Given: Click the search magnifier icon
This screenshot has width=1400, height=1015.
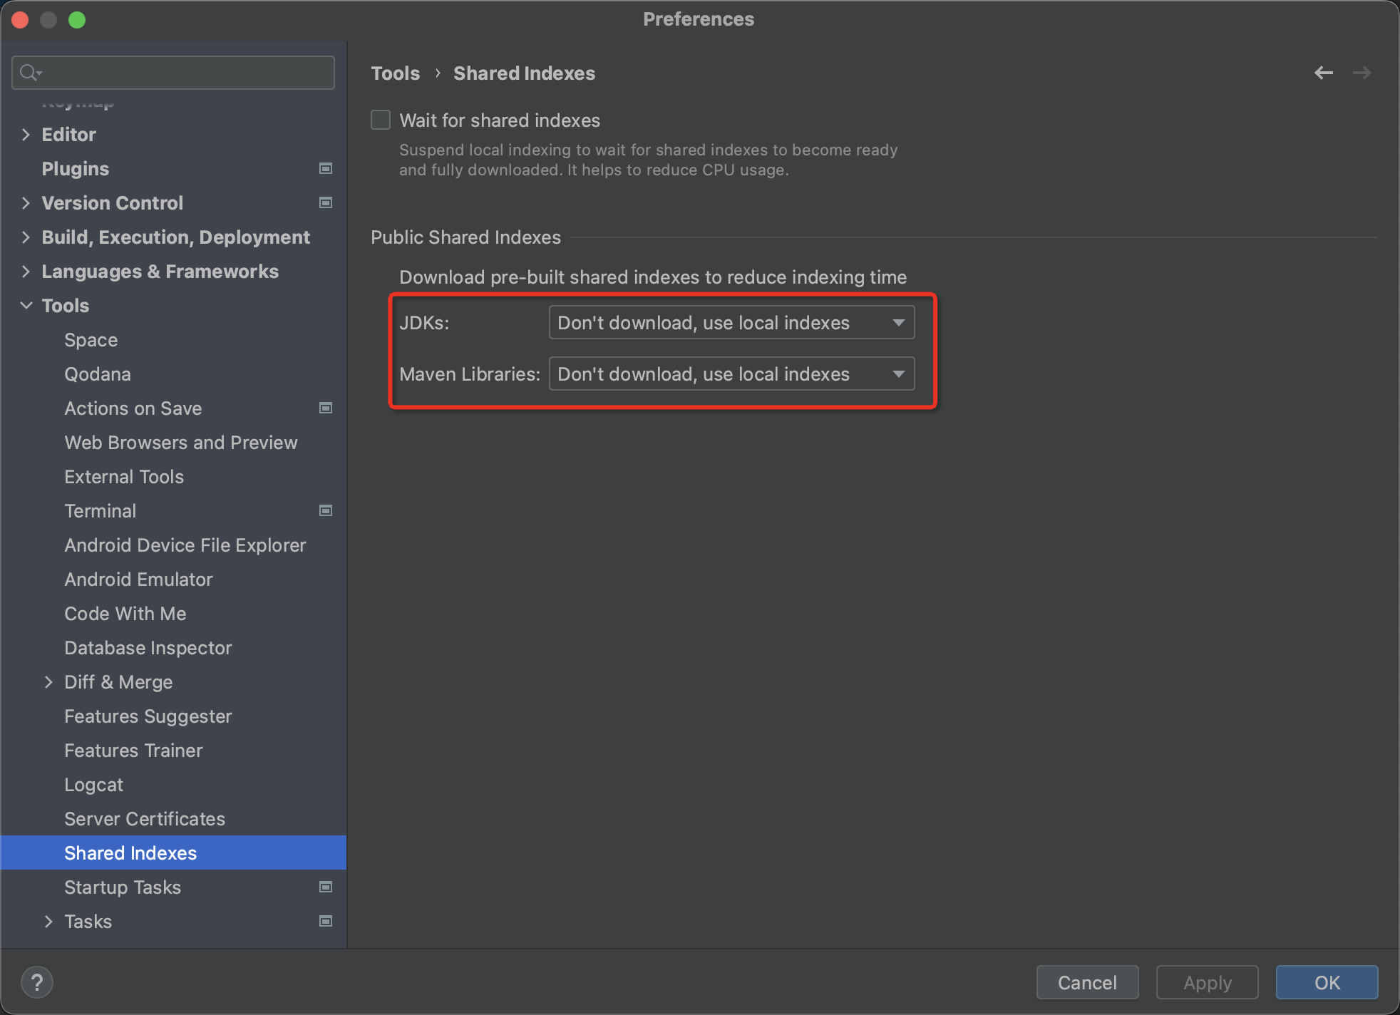Looking at the screenshot, I should point(29,73).
